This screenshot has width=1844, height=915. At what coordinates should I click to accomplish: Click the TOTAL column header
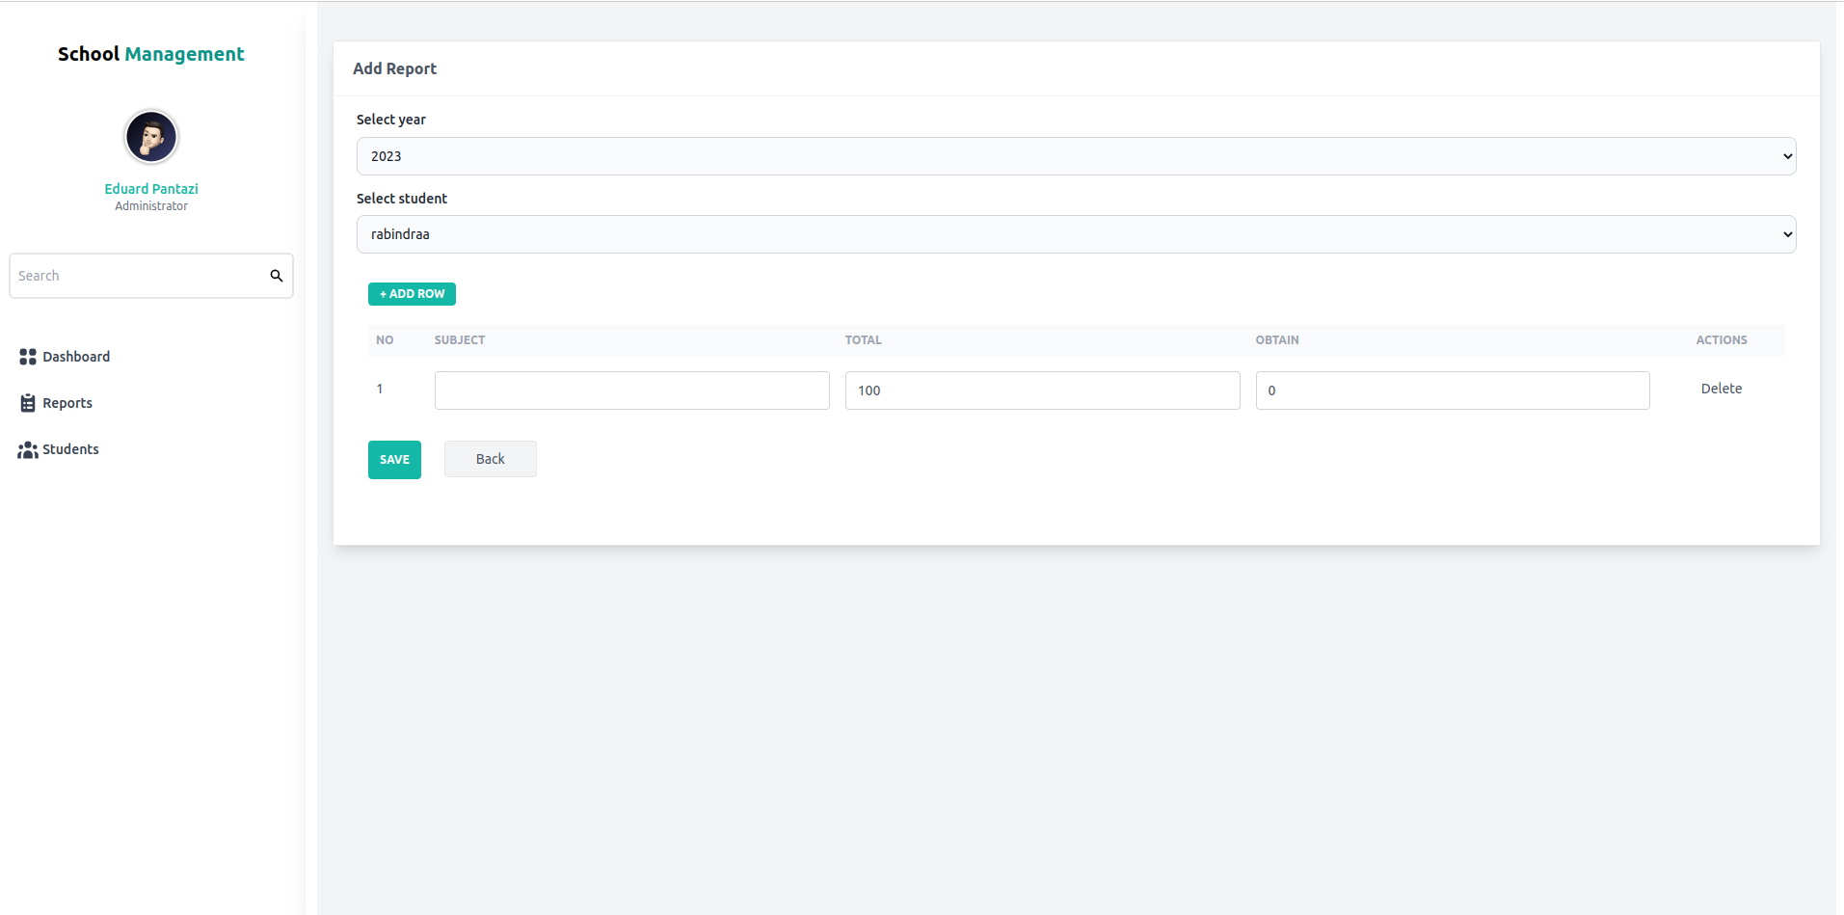[864, 340]
